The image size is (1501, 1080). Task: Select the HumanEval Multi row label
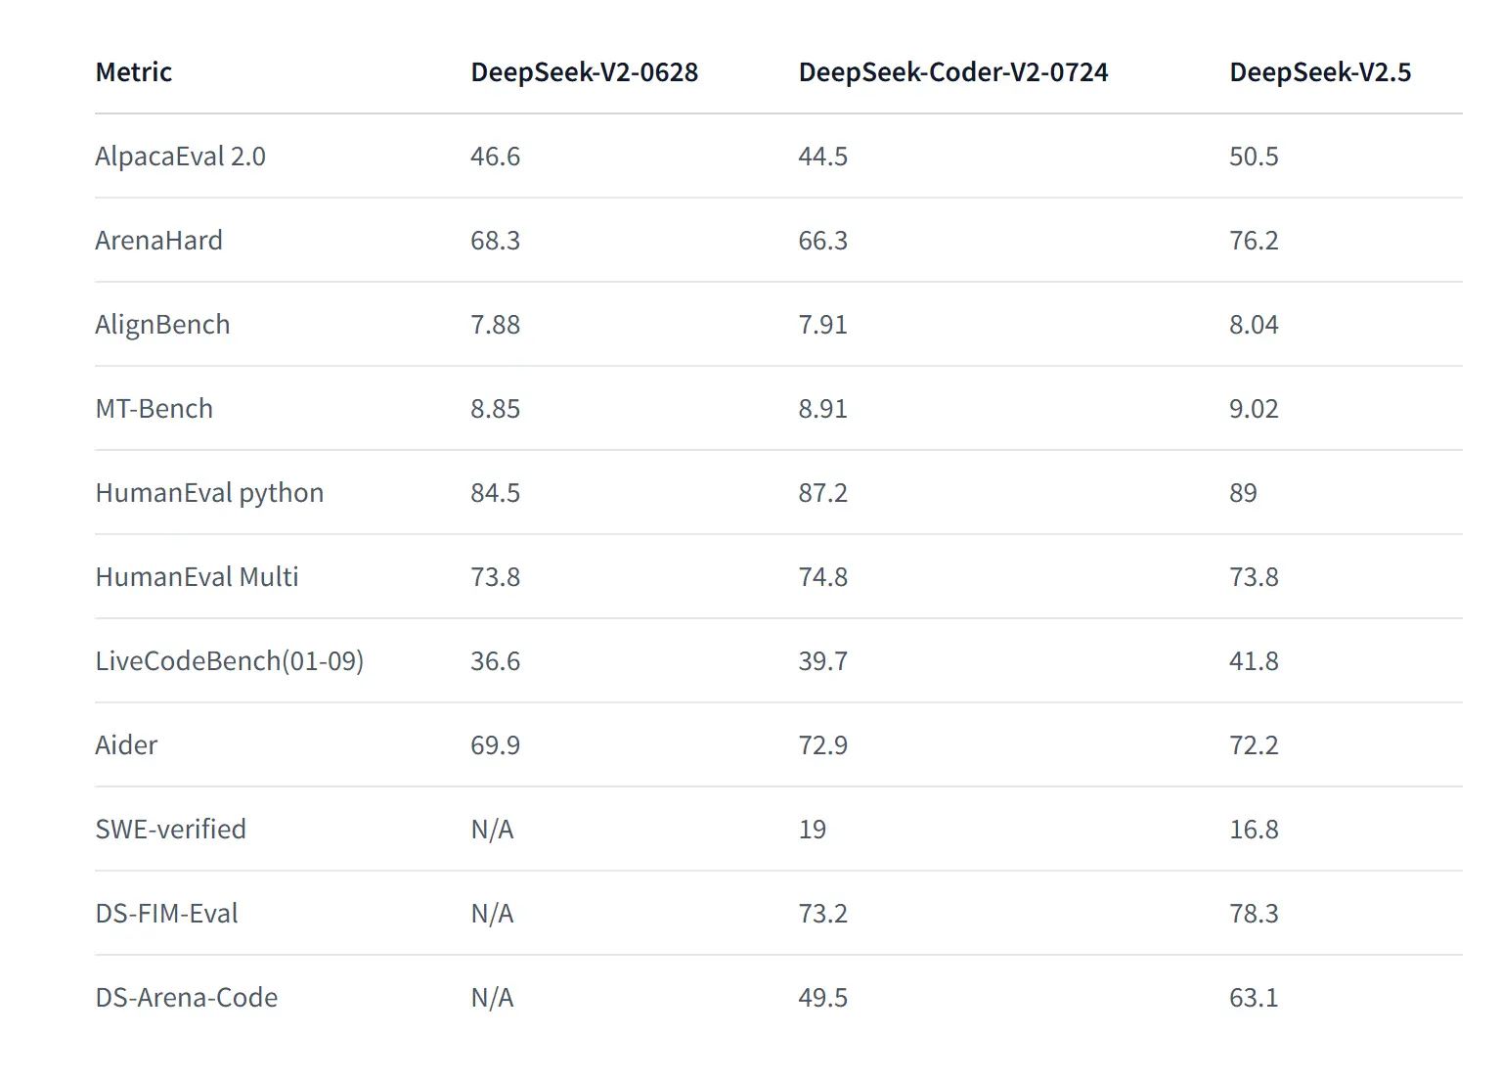197,577
